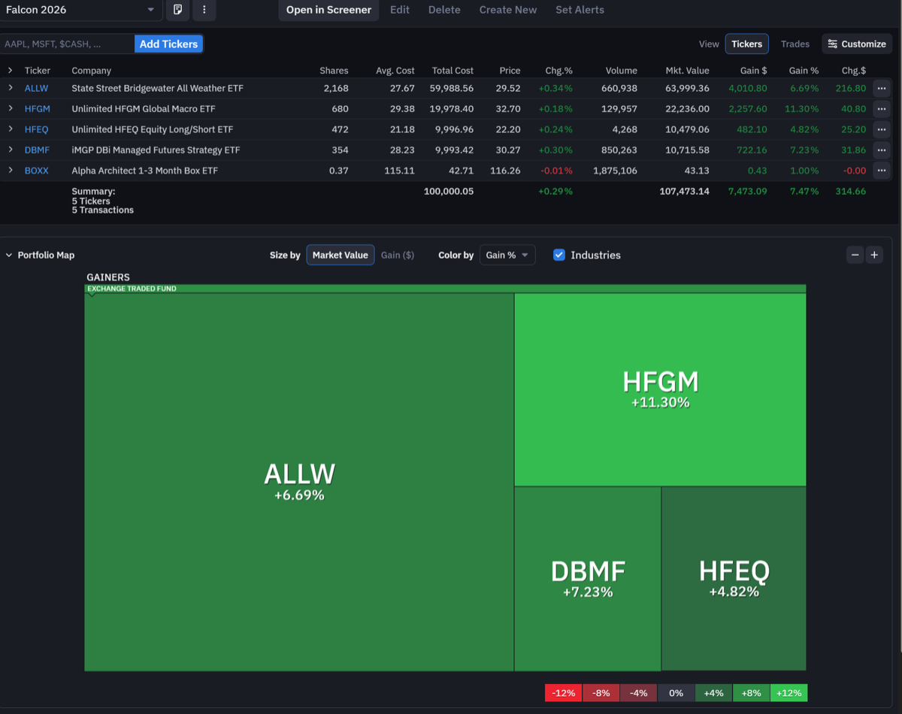The width and height of the screenshot is (902, 714).
Task: Uncheck the Industries checkbox
Action: click(559, 255)
